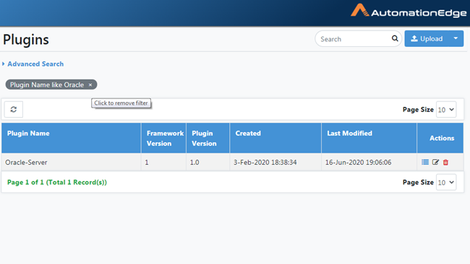Click the Page 1 of 1 record summary
This screenshot has width=470, height=264.
point(57,182)
